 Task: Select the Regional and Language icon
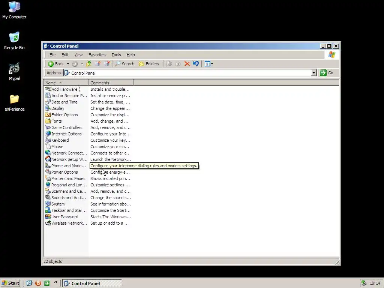click(x=48, y=184)
